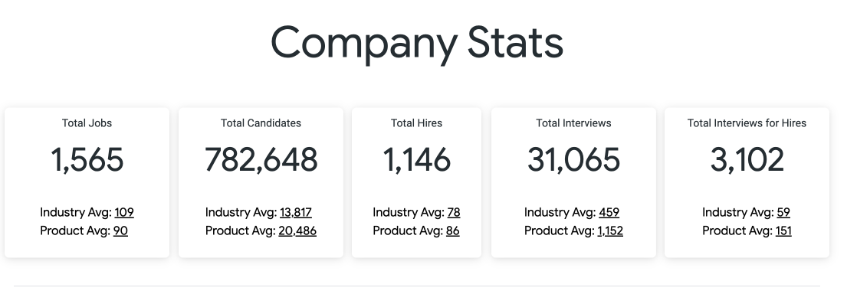Open Industry Avg 78 link for Total Hires

pos(454,212)
